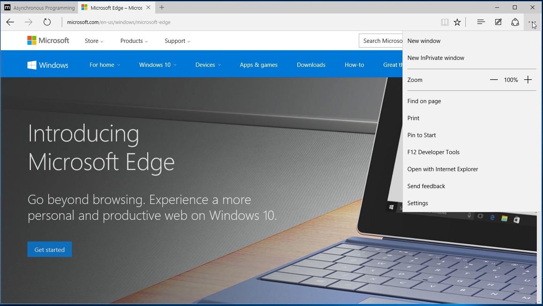Click the Search Microsoft input field

point(381,41)
